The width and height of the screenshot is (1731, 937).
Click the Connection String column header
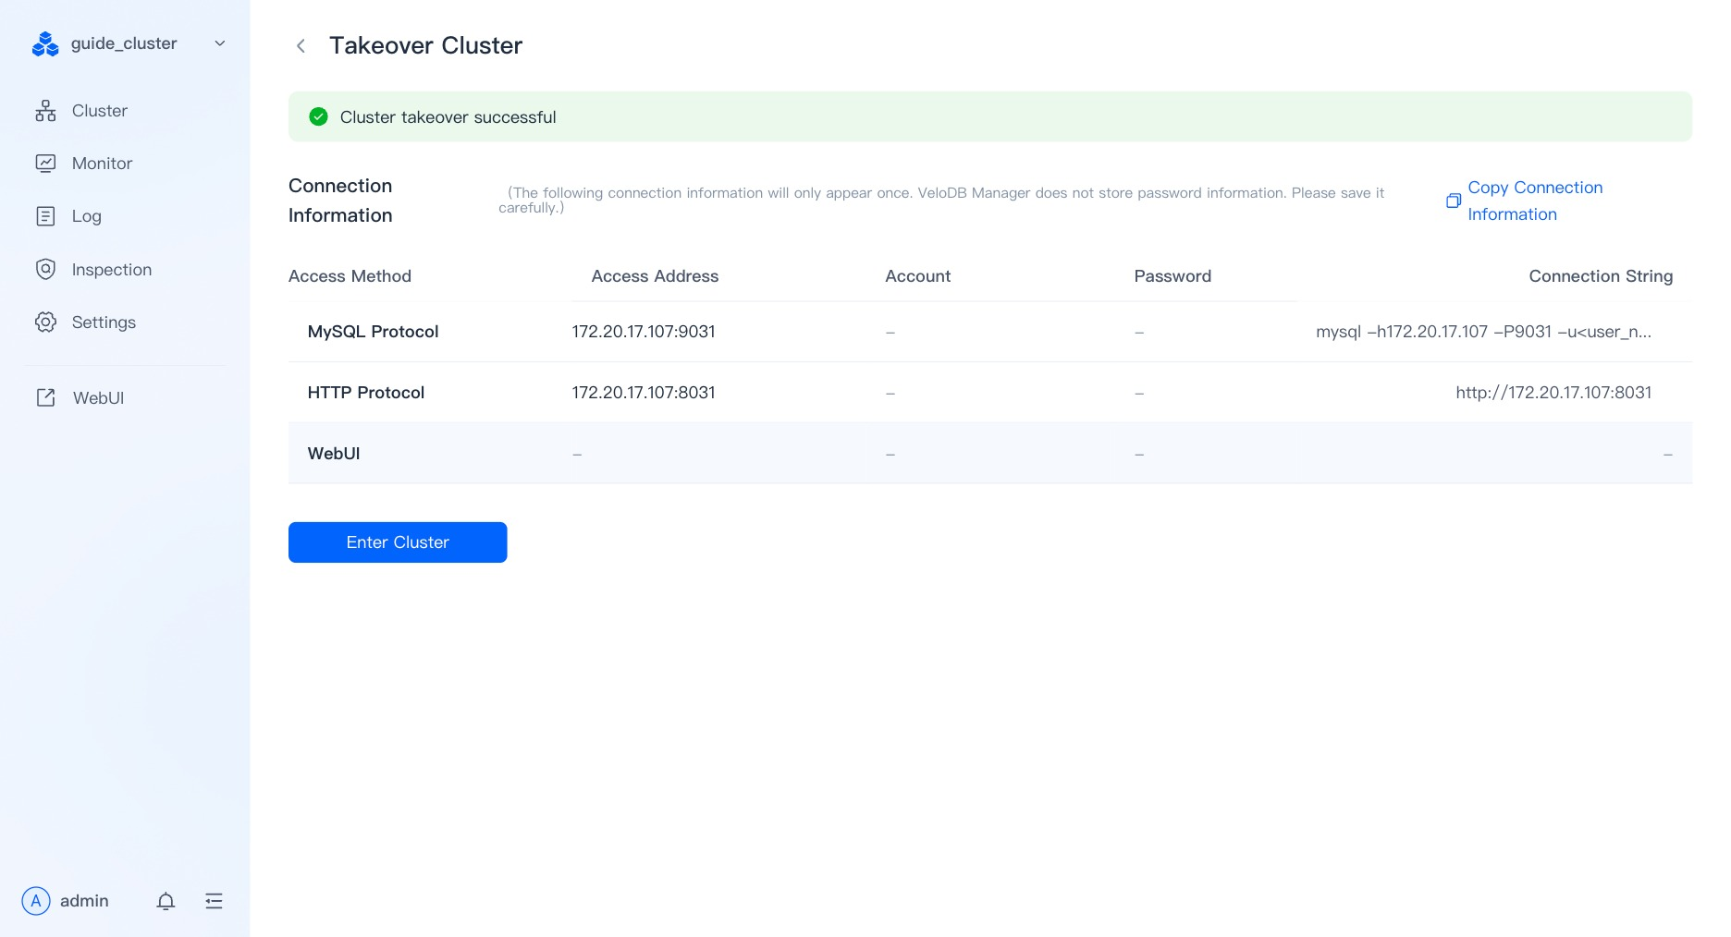point(1601,276)
